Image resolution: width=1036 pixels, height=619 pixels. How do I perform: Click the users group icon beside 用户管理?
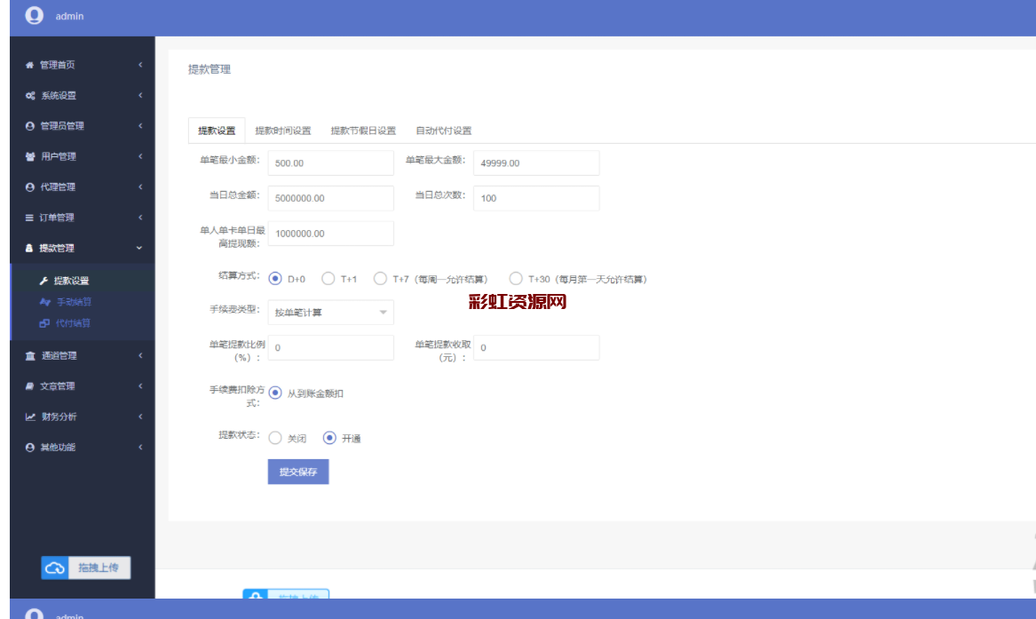click(x=30, y=156)
